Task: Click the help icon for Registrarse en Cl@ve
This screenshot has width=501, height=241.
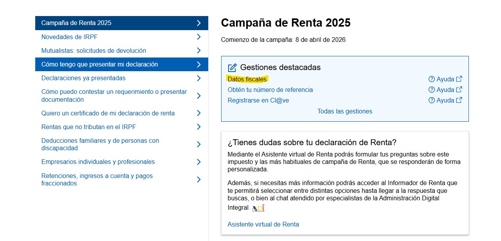Action: (432, 100)
